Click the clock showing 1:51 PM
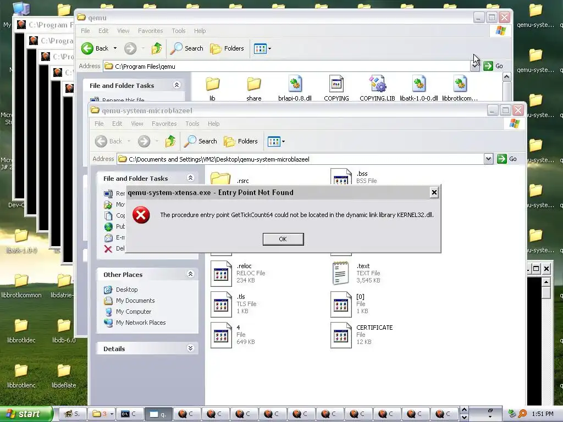Viewport: 563px width, 422px height. pyautogui.click(x=543, y=414)
